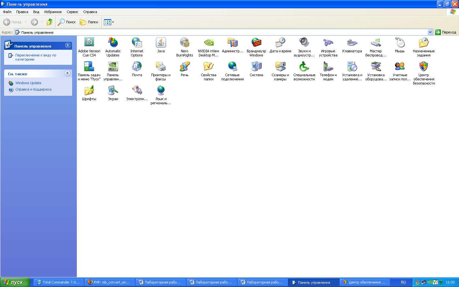Toggle the Папки folders pane button

click(89, 22)
